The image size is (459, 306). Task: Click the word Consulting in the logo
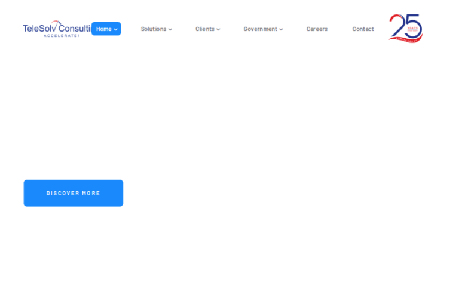tap(76, 28)
